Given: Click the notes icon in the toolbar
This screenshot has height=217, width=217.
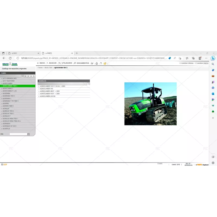Looking at the screenshot, I should tap(105, 63).
